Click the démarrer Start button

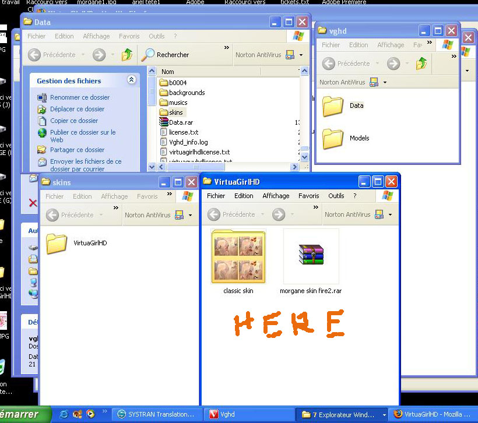pyautogui.click(x=20, y=414)
